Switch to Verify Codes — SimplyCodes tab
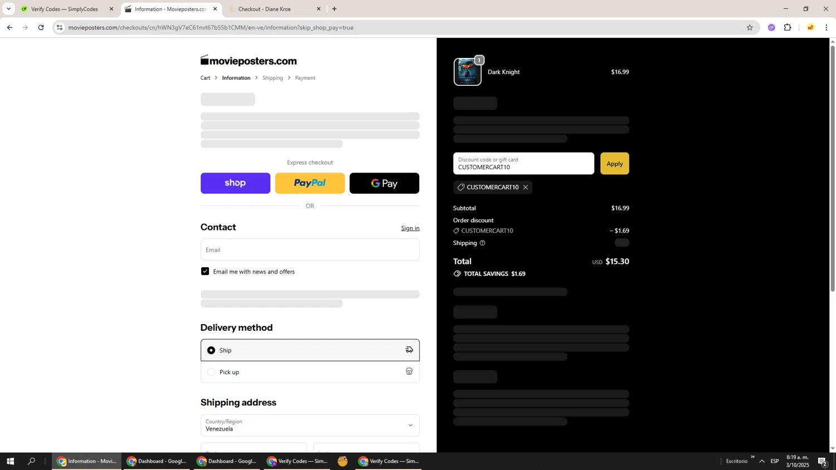The width and height of the screenshot is (836, 470). tap(64, 9)
